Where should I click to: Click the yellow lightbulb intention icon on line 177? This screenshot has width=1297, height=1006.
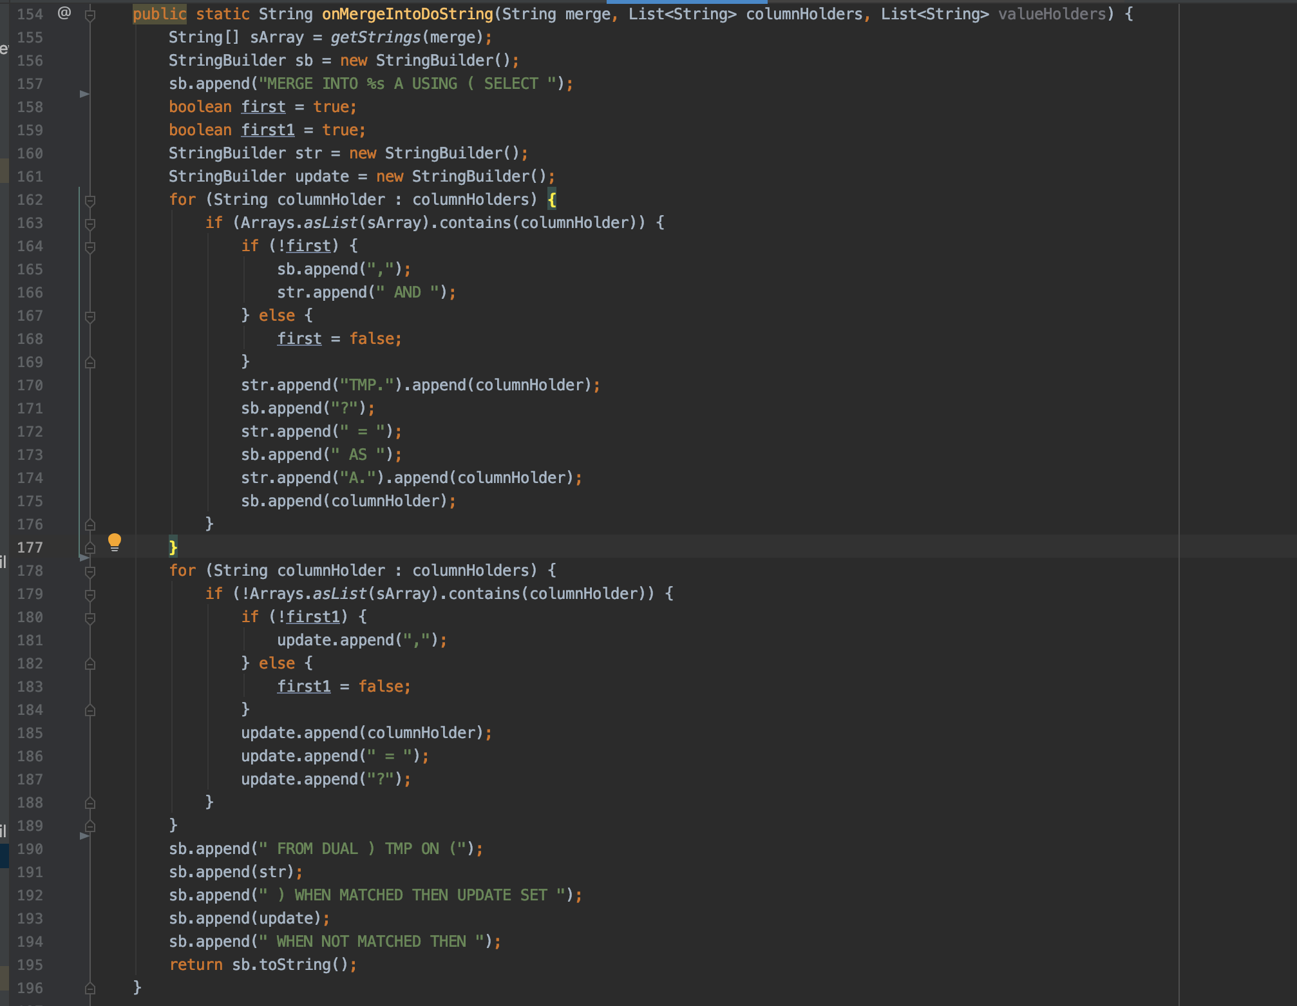(115, 542)
